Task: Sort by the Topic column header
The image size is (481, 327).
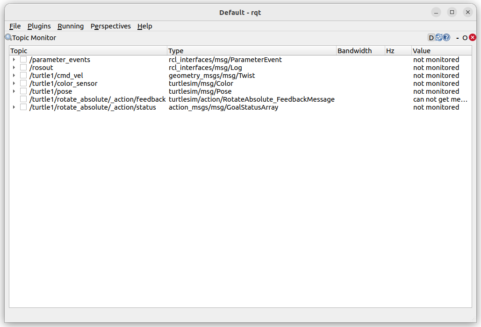Action: [x=88, y=50]
